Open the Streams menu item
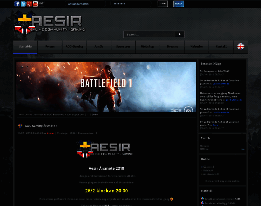Screen dimensions: 261x206 (x=172, y=47)
